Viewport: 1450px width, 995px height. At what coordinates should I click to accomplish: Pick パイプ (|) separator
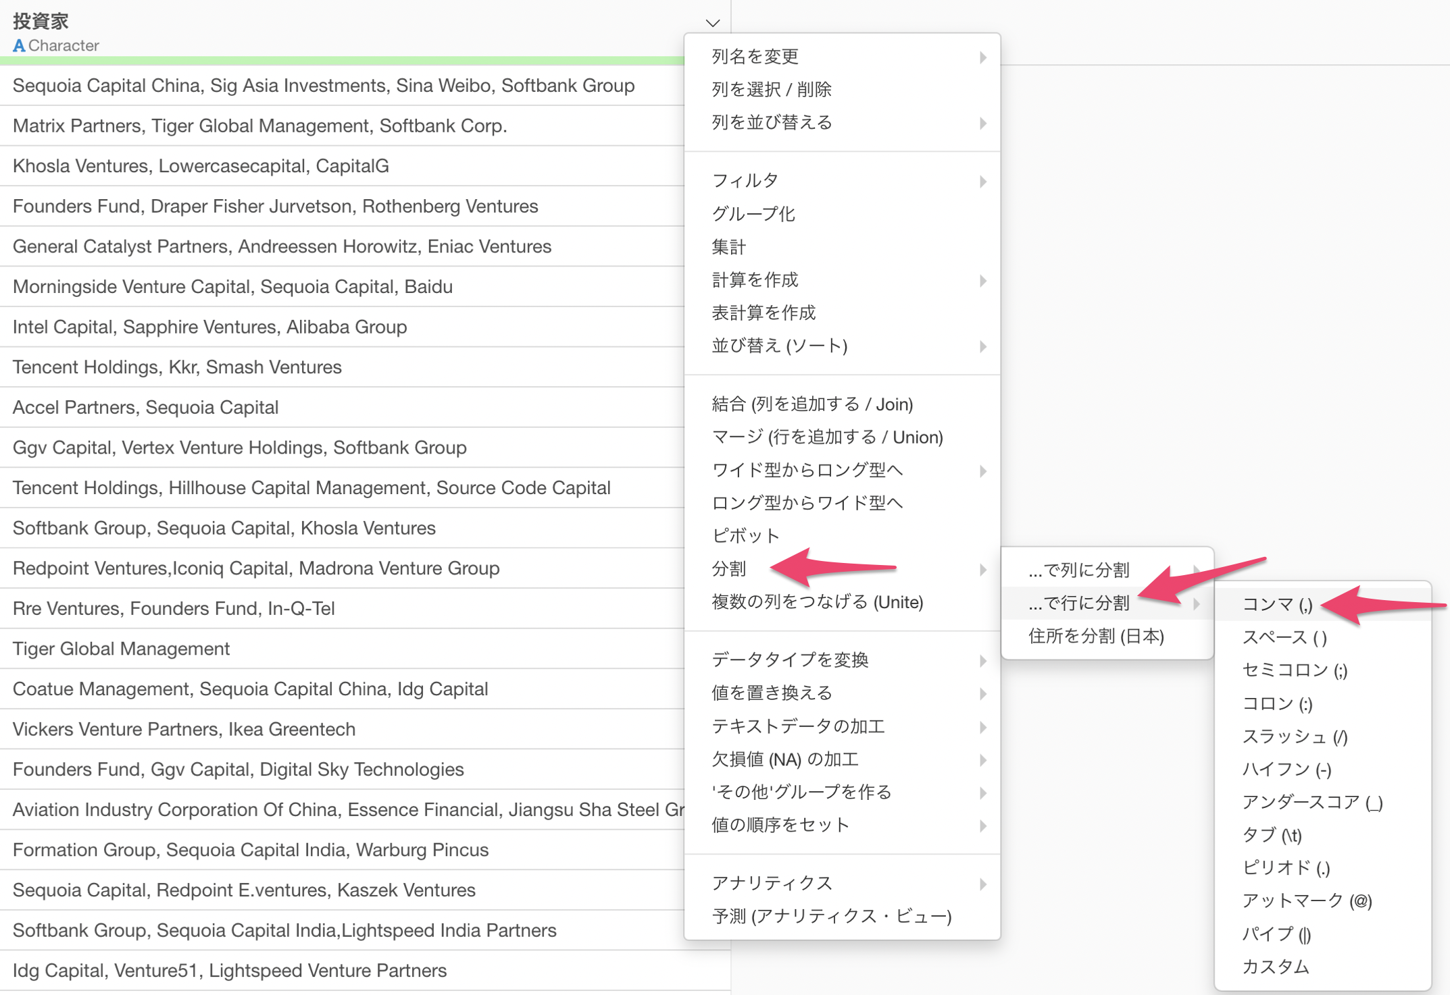click(1322, 934)
